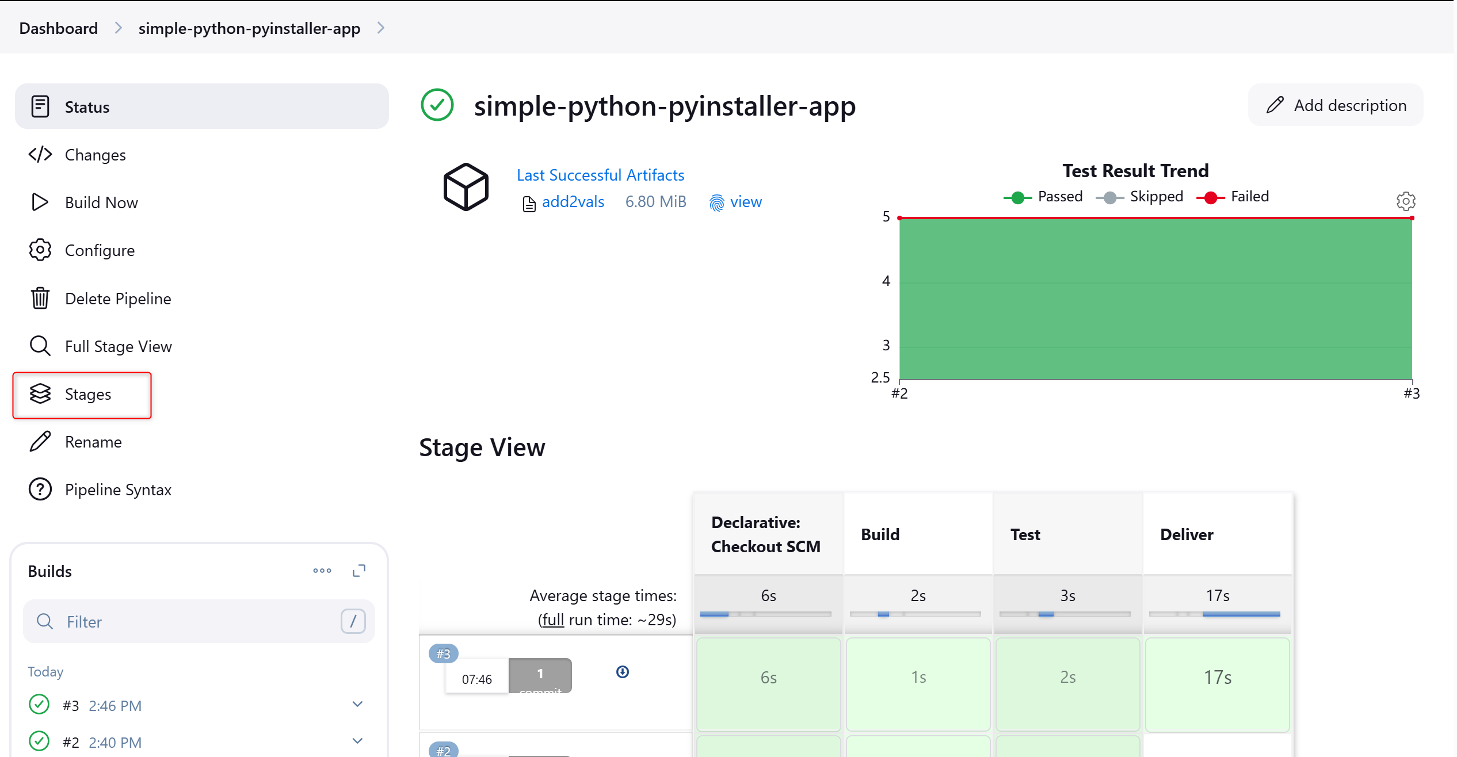Viewport: 1457px width, 757px height.
Task: Expand build #3 dropdown chevron
Action: click(357, 705)
